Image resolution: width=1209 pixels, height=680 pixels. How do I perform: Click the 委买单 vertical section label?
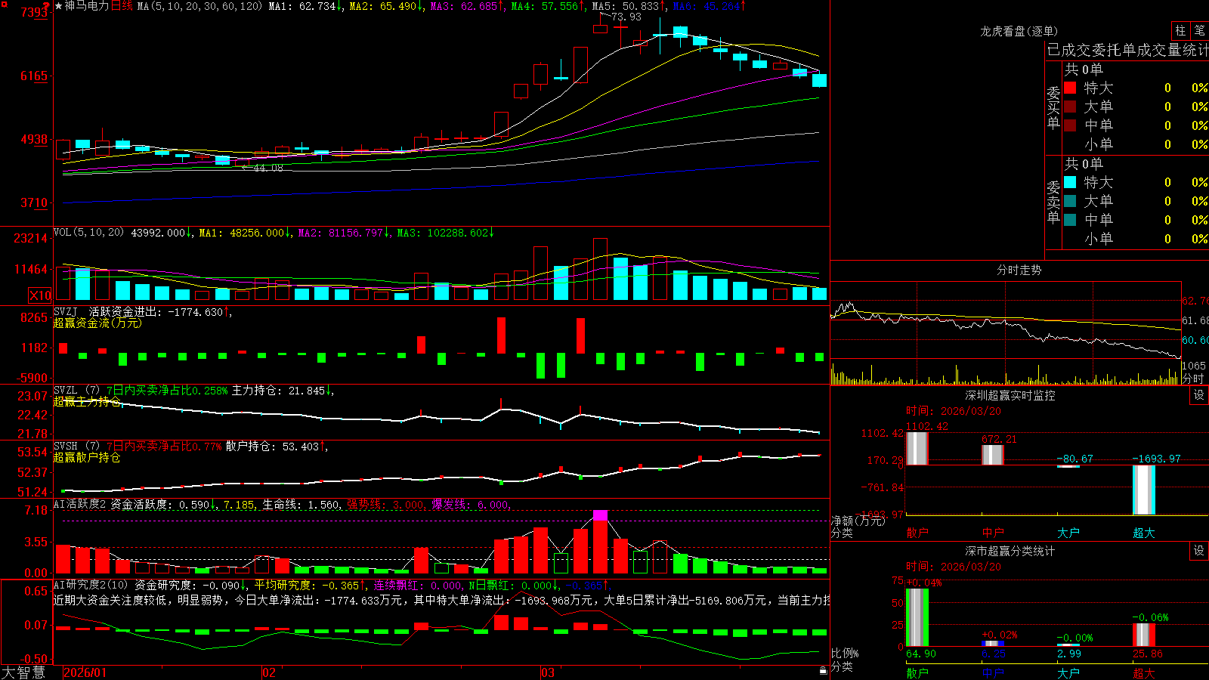point(1053,108)
